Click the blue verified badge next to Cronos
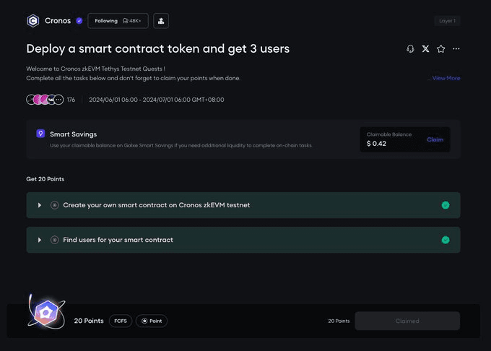Image resolution: width=491 pixels, height=351 pixels. [79, 21]
